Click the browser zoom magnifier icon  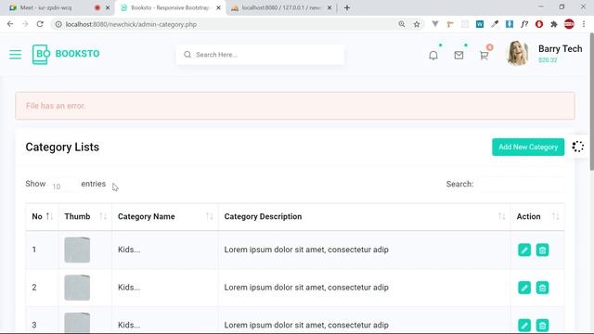click(x=402, y=24)
